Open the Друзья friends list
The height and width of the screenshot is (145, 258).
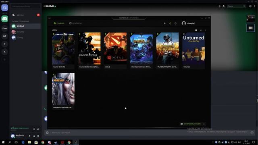tap(25, 15)
